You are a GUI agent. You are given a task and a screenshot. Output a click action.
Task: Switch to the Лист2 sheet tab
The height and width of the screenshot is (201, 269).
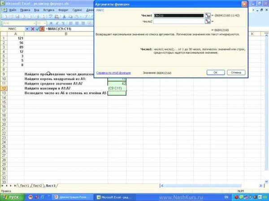(38, 185)
